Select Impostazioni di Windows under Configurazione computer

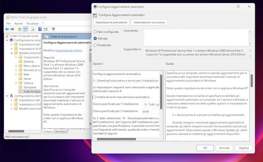pyautogui.click(x=30, y=49)
